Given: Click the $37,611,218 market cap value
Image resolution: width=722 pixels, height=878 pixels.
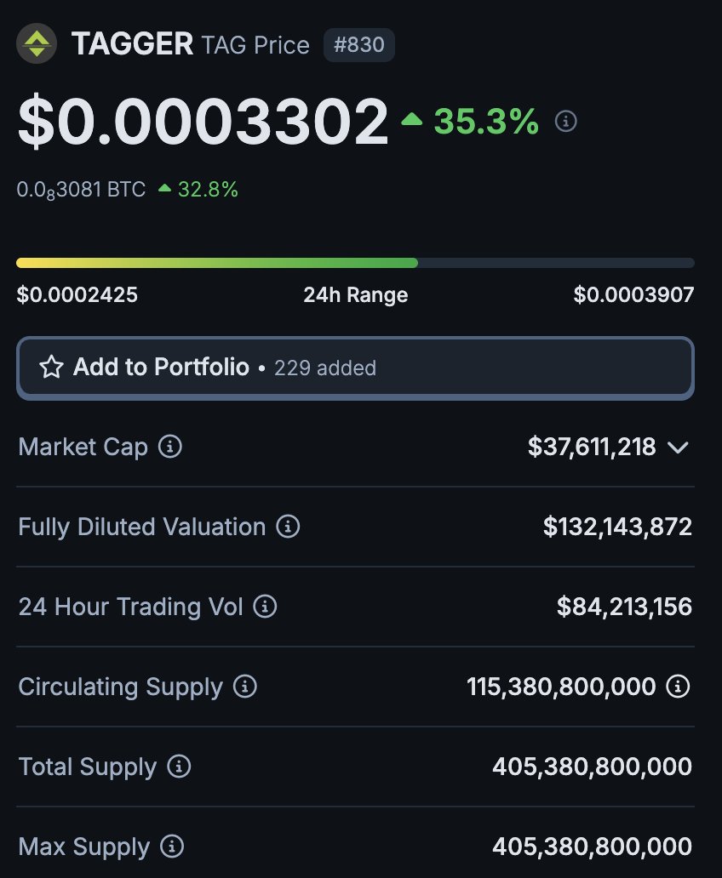Looking at the screenshot, I should point(592,447).
